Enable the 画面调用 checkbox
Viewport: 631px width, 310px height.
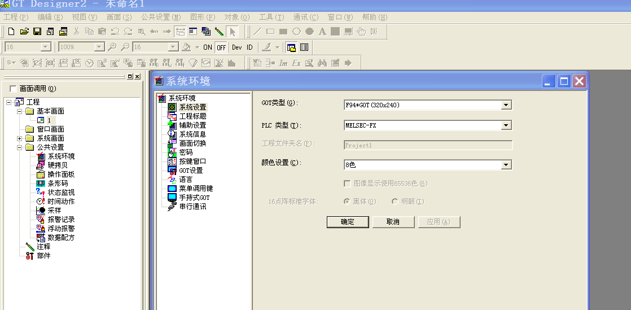click(13, 89)
